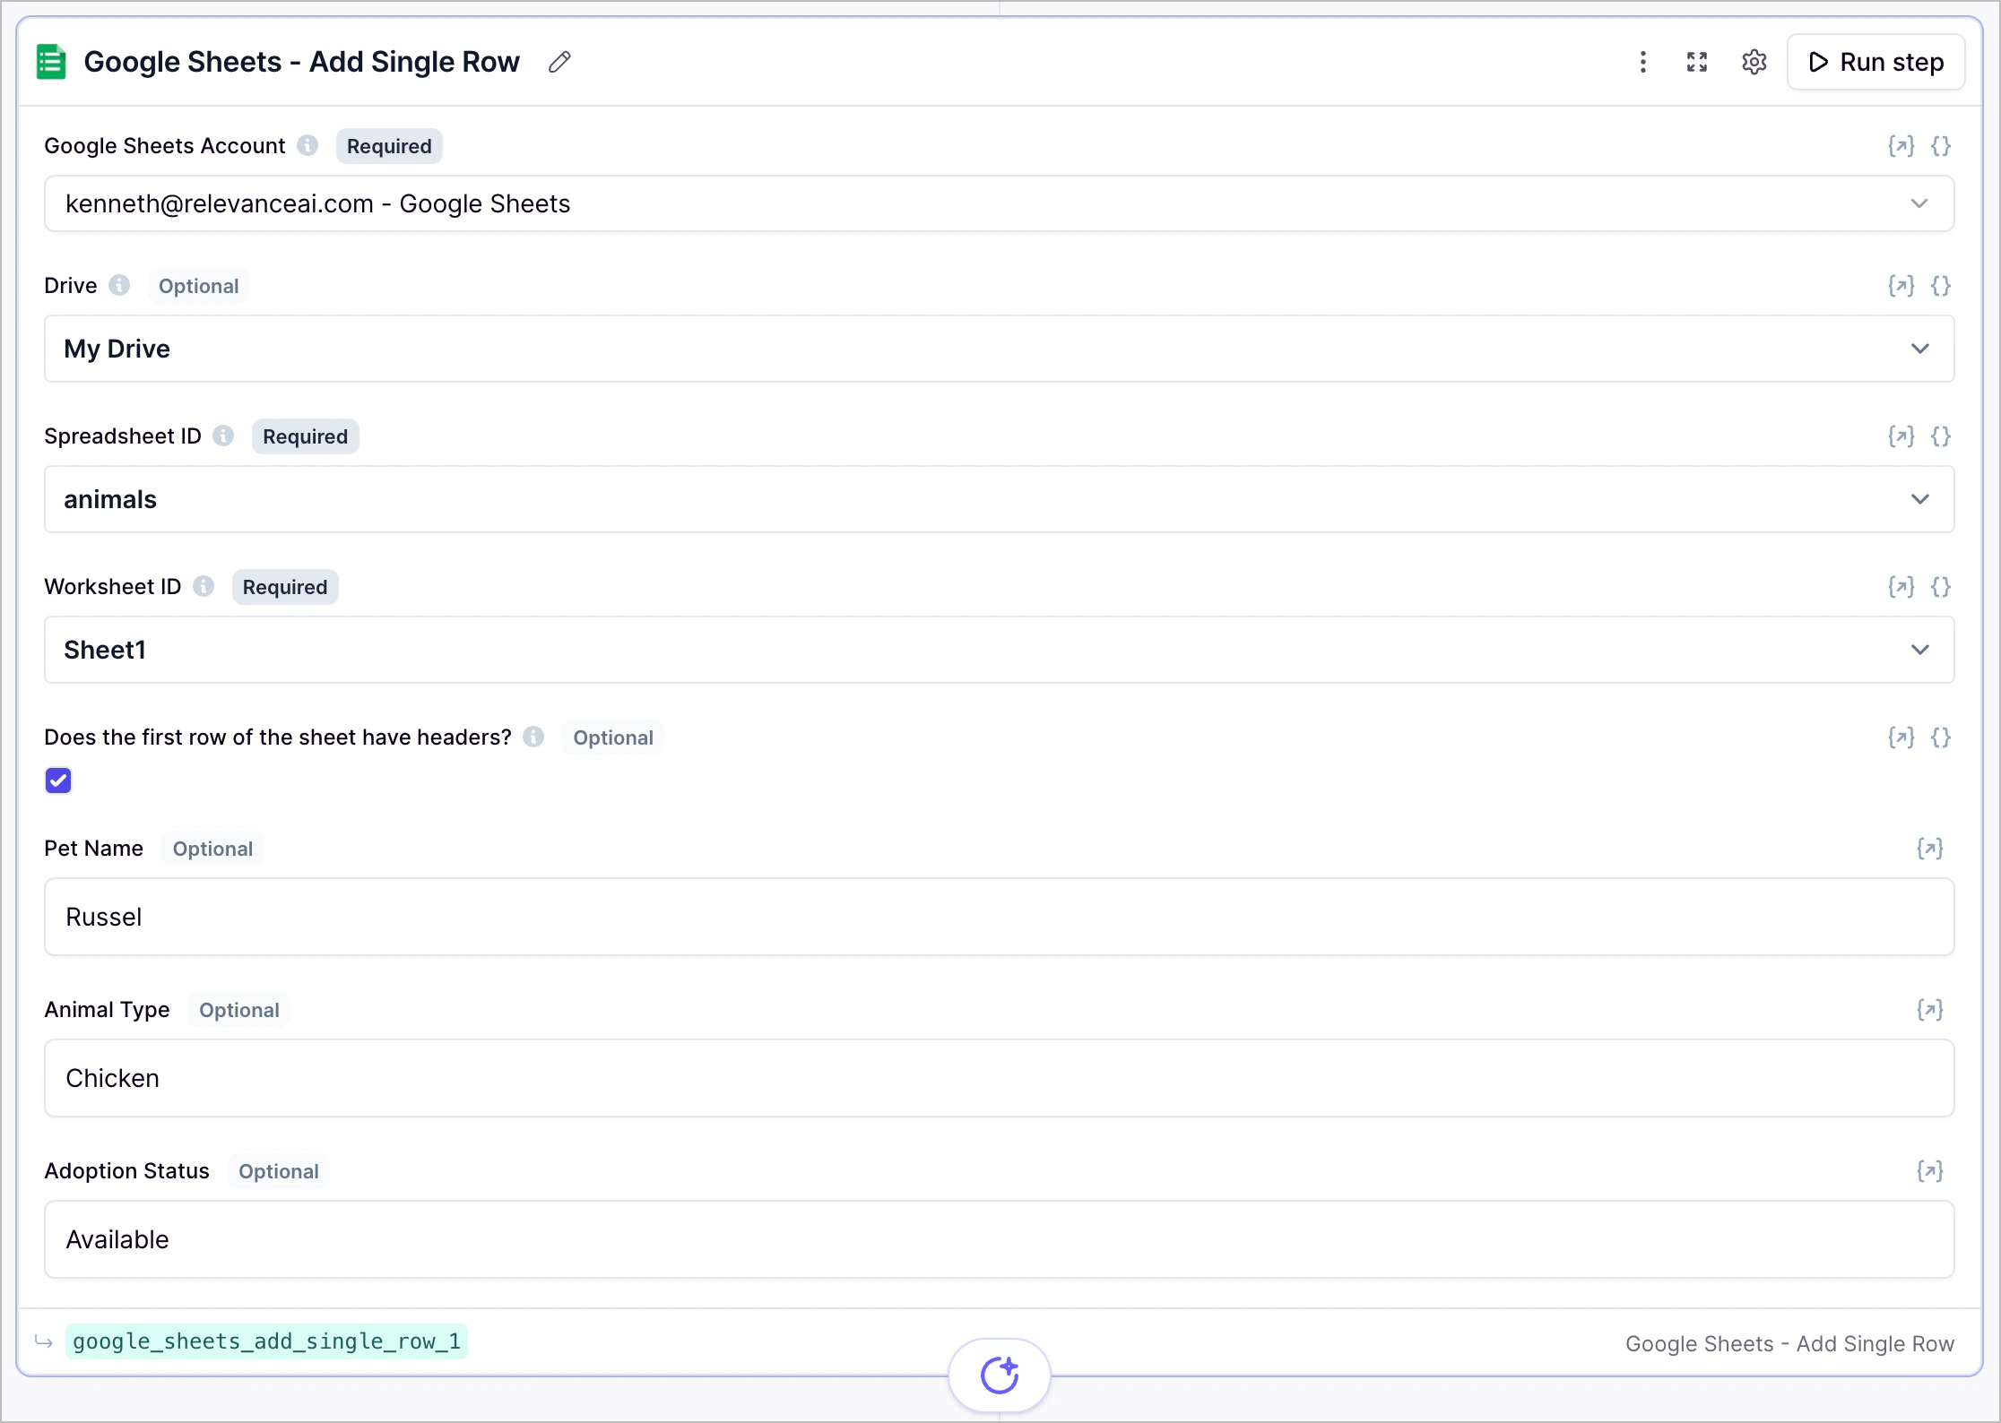Open the three-dot options menu
2001x1423 pixels.
[1643, 62]
